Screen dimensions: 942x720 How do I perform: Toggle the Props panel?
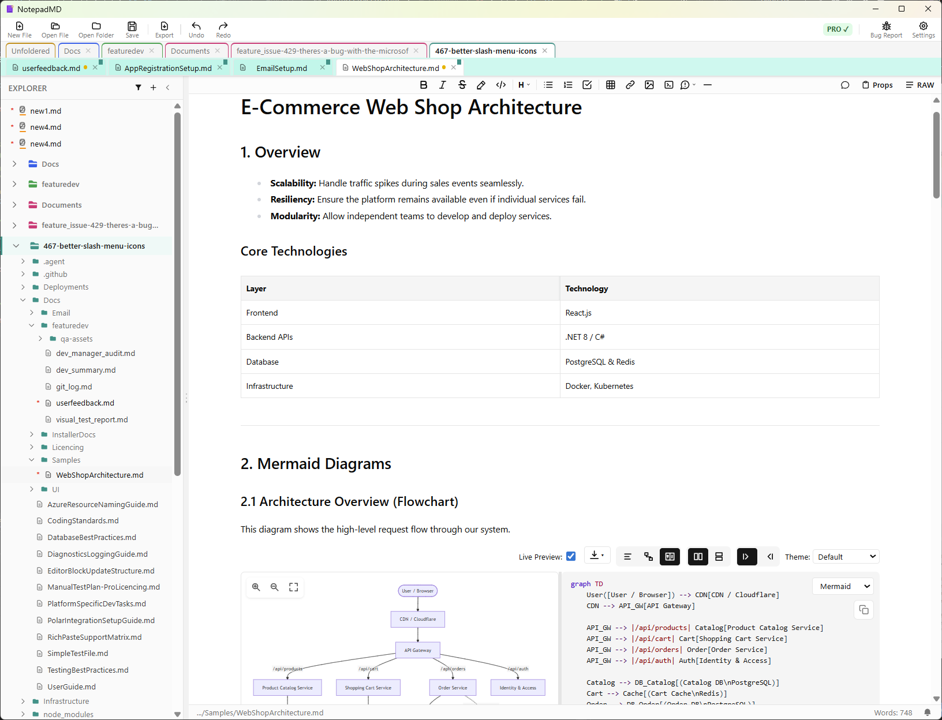click(x=877, y=85)
